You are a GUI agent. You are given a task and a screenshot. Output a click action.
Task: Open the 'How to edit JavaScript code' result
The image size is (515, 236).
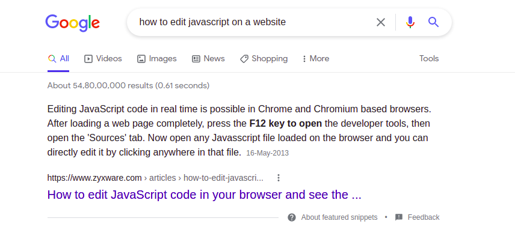pyautogui.click(x=205, y=195)
